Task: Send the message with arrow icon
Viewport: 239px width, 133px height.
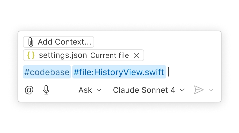Action: (199, 90)
